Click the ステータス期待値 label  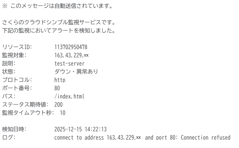25,104
